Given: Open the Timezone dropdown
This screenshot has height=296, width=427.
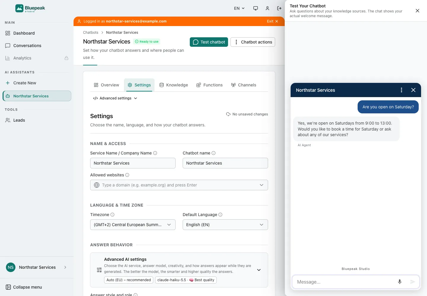Looking at the screenshot, I should [133, 225].
